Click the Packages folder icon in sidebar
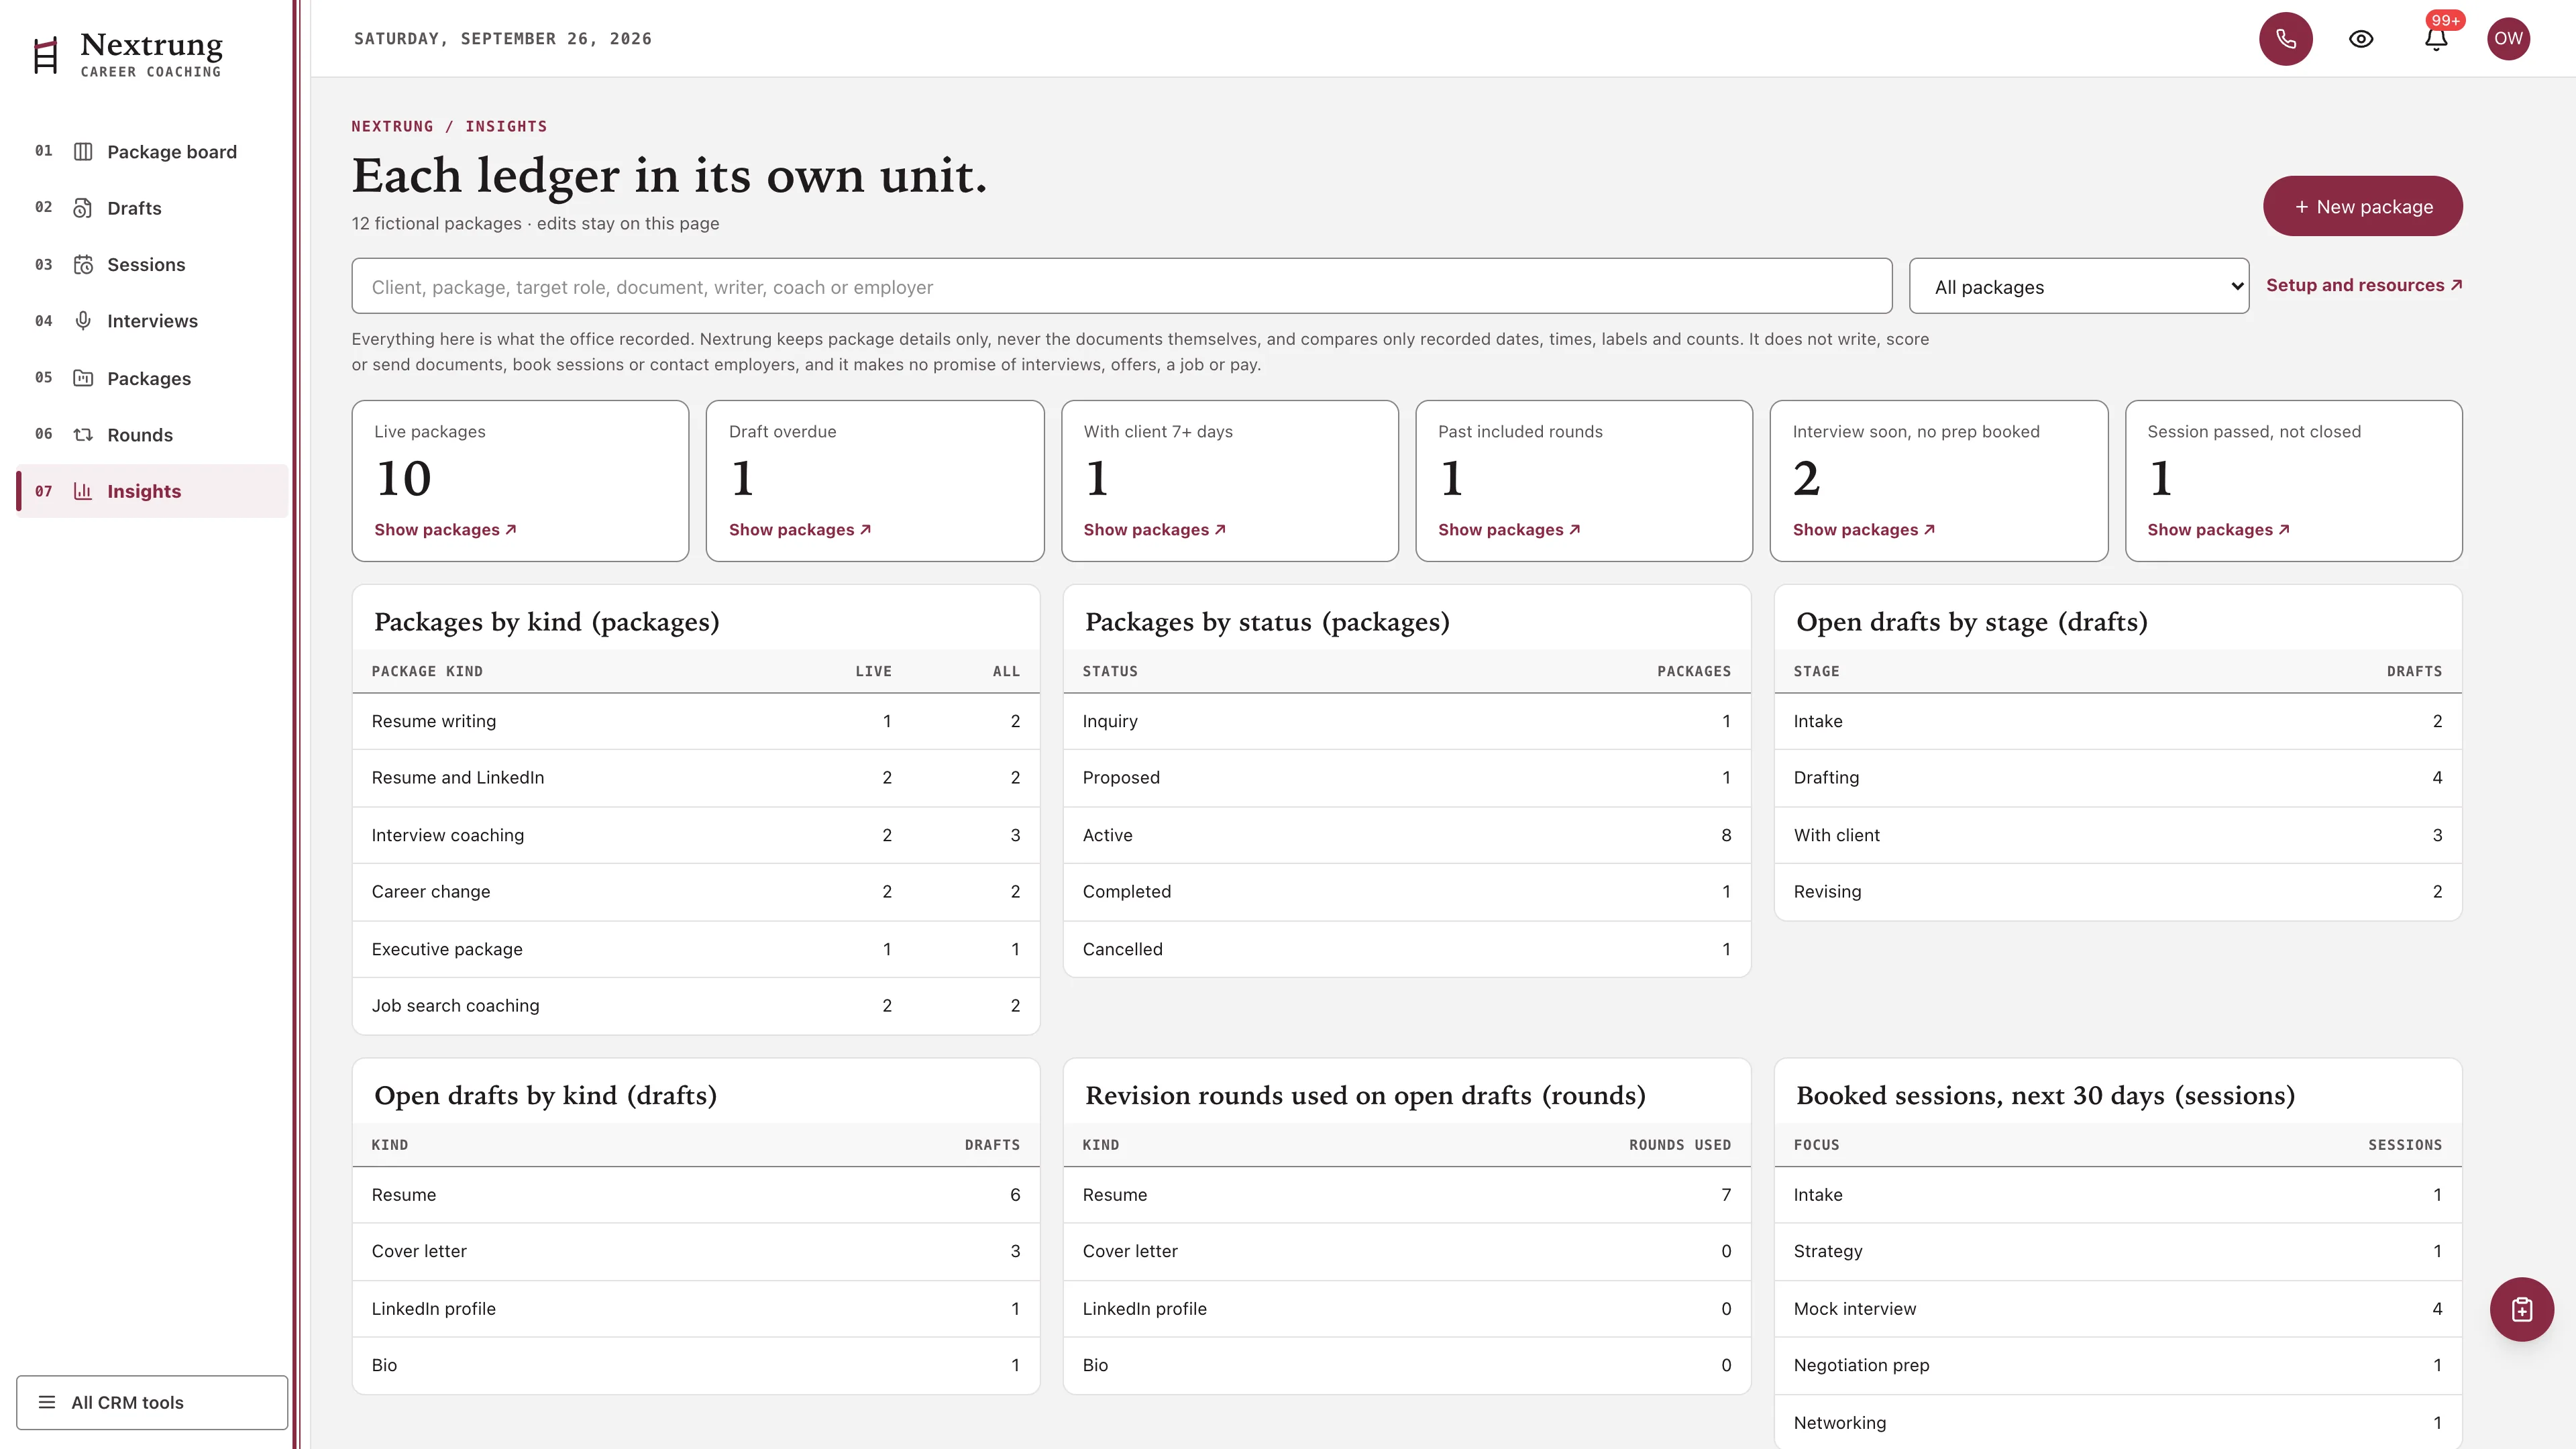This screenshot has width=2576, height=1449. (83, 378)
